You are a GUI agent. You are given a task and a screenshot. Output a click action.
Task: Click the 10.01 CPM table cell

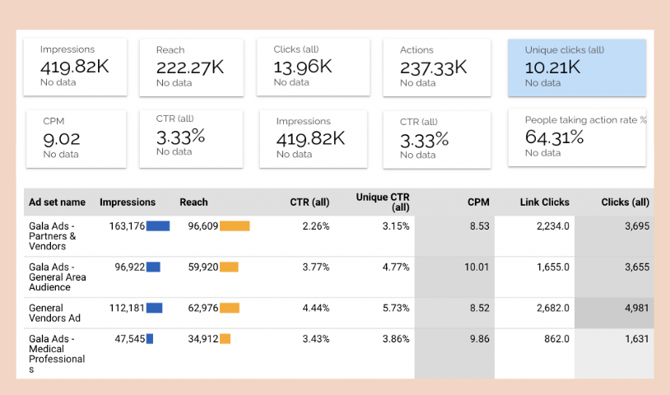tap(477, 267)
